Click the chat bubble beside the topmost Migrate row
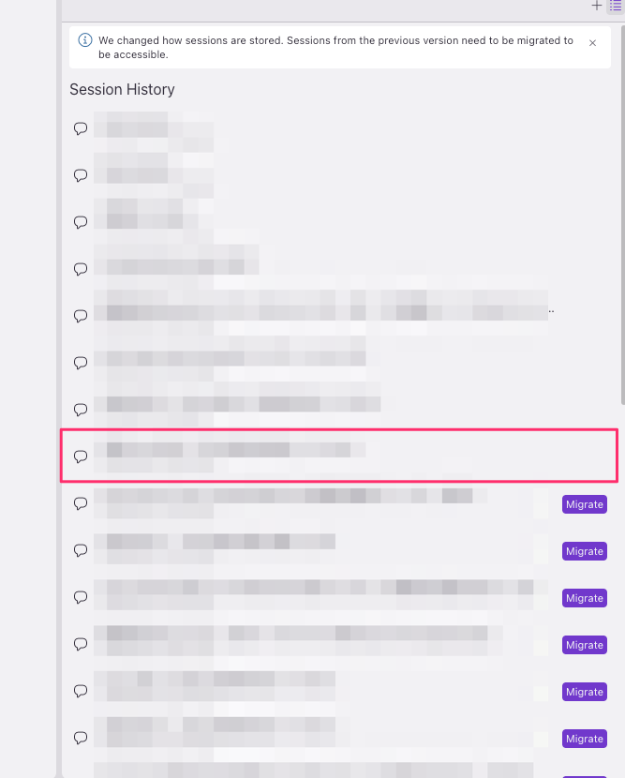Viewport: 625px width, 778px height. tap(81, 503)
